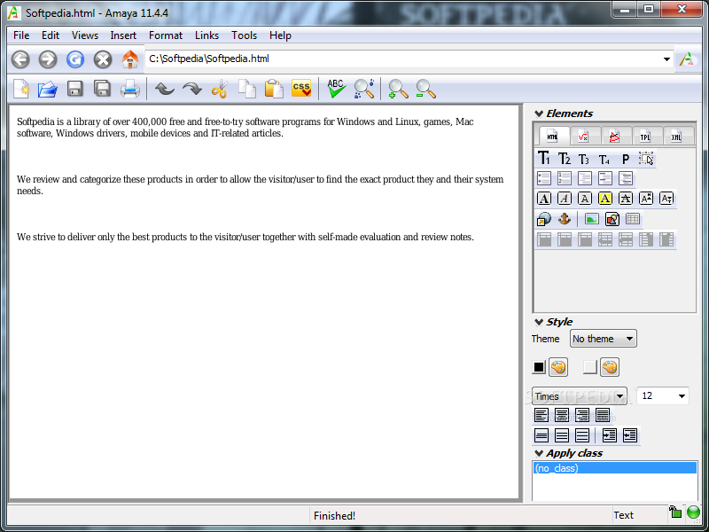The width and height of the screenshot is (709, 532).
Task: Click the New document toolbar icon
Action: (x=21, y=89)
